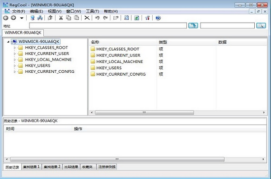
Task: Click the green Refresh icon
Action: coord(136,18)
